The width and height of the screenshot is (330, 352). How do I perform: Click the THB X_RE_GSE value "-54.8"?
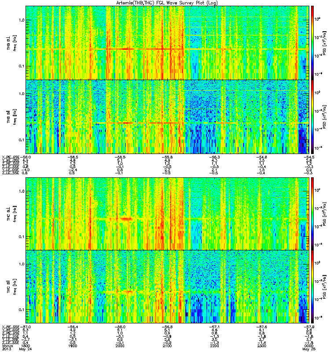coord(262,157)
